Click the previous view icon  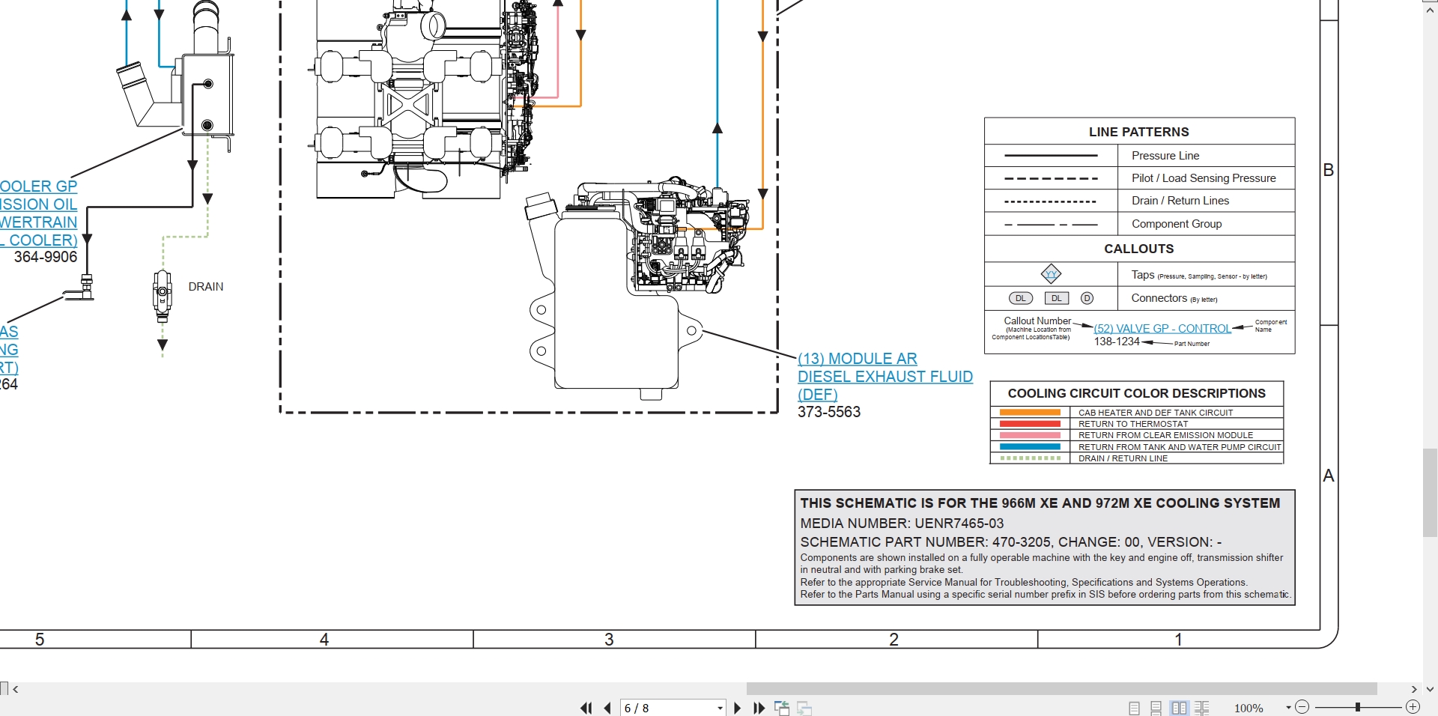tap(782, 708)
